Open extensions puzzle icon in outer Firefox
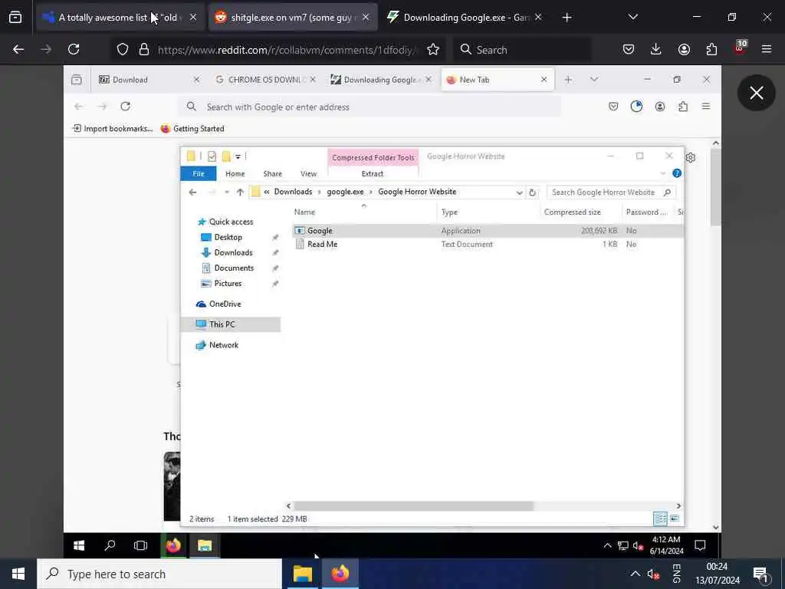Image resolution: width=785 pixels, height=589 pixels. click(x=711, y=49)
